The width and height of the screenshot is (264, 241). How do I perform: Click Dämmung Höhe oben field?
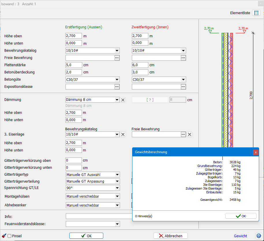pos(74,113)
